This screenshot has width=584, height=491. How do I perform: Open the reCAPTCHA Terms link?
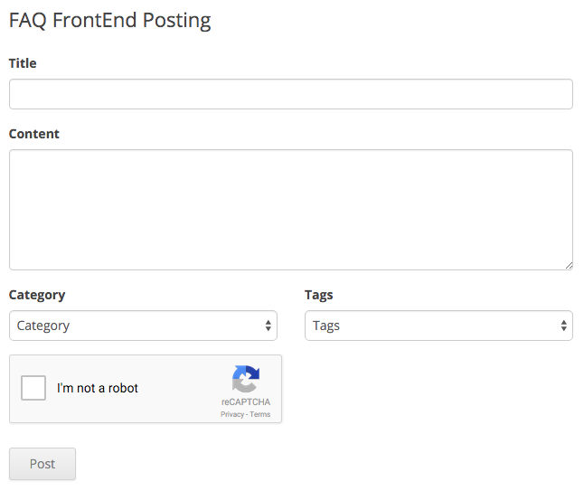[x=260, y=414]
